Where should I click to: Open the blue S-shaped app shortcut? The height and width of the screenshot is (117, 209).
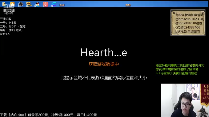pyautogui.click(x=54, y=4)
